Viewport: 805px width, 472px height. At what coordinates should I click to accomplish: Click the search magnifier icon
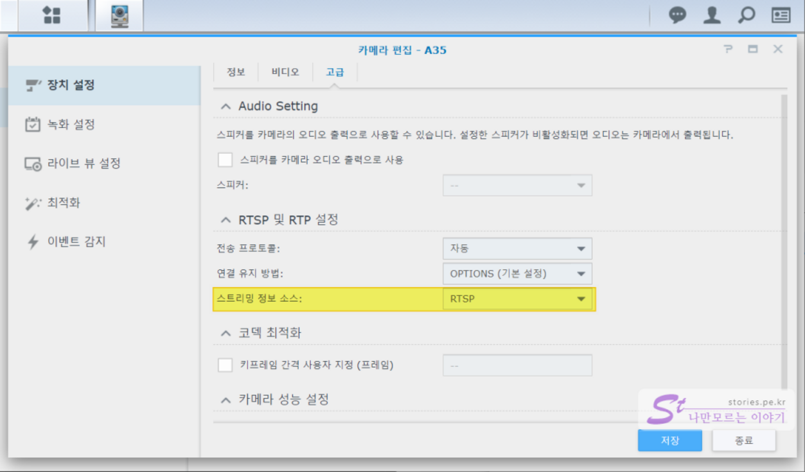[x=746, y=15]
